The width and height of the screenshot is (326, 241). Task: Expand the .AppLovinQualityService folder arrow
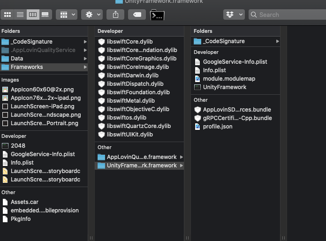(85, 50)
